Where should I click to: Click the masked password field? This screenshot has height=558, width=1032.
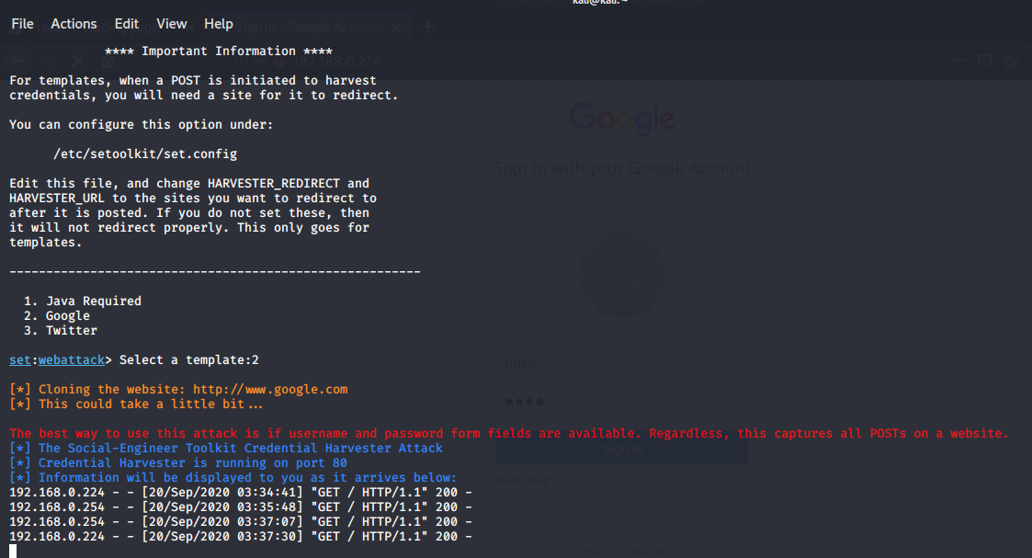[622, 402]
